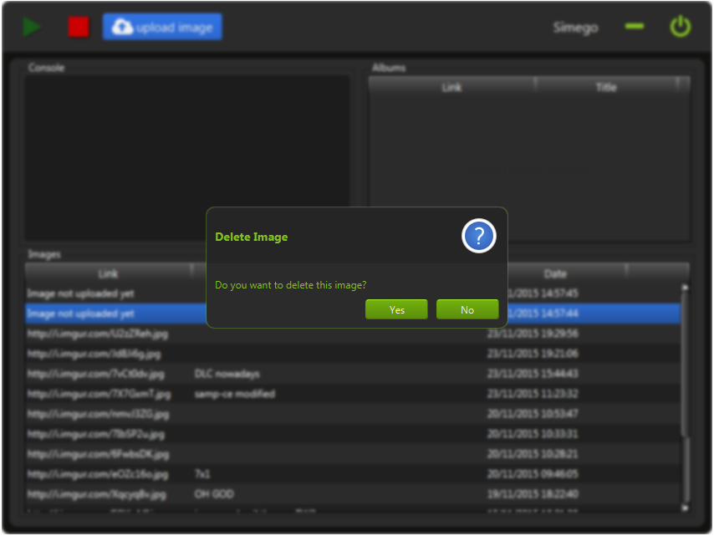Click the cloud upload image button
Screen dimensions: 714x536
point(162,27)
